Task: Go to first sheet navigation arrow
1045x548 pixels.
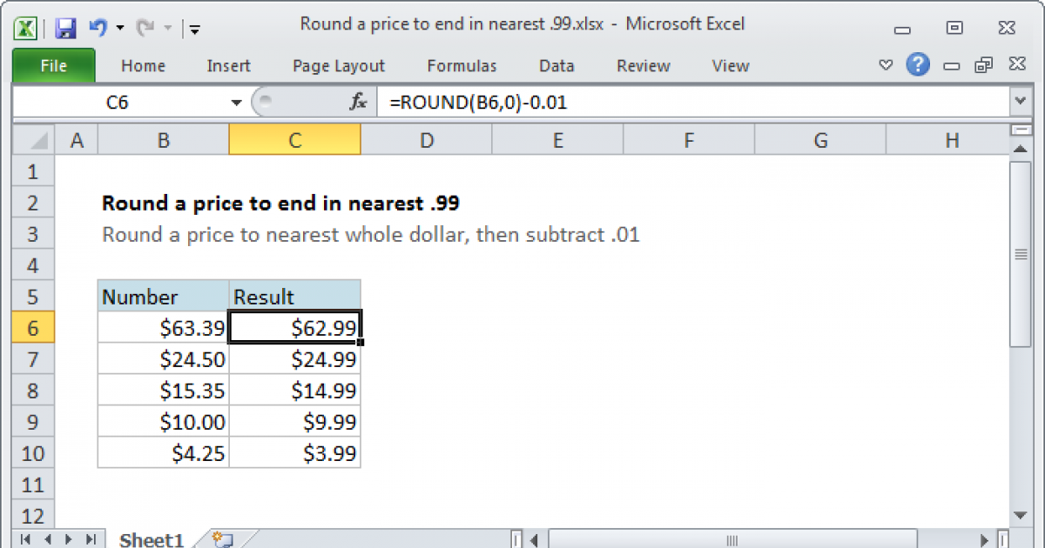Action: [26, 540]
